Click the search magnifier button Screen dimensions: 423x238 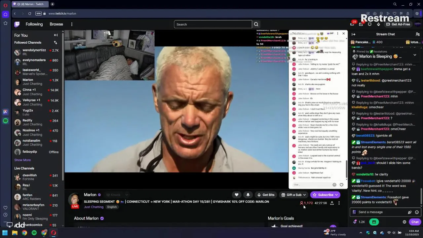coord(256,24)
